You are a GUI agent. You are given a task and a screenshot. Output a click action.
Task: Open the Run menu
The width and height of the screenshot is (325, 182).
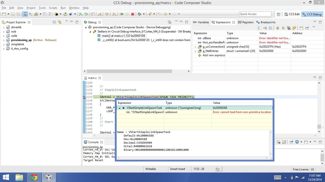pos(63,8)
